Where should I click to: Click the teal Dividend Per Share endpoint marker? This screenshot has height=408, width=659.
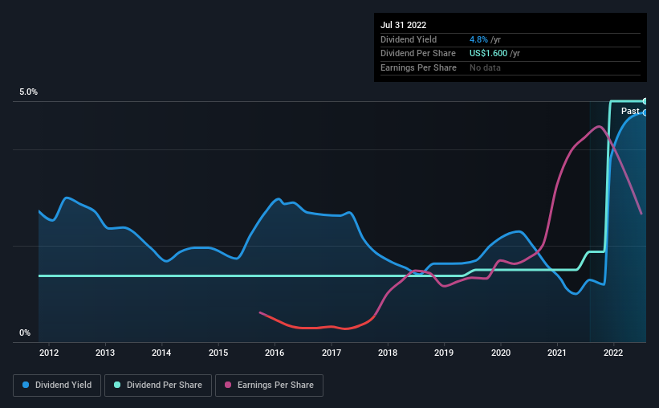pos(645,101)
